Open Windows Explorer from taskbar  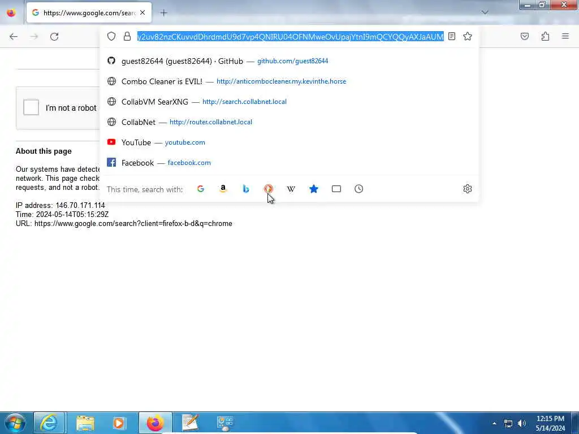[x=85, y=423]
